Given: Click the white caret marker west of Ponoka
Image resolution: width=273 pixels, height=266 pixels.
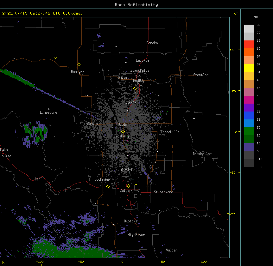Looking at the screenshot, I should coord(116,46).
